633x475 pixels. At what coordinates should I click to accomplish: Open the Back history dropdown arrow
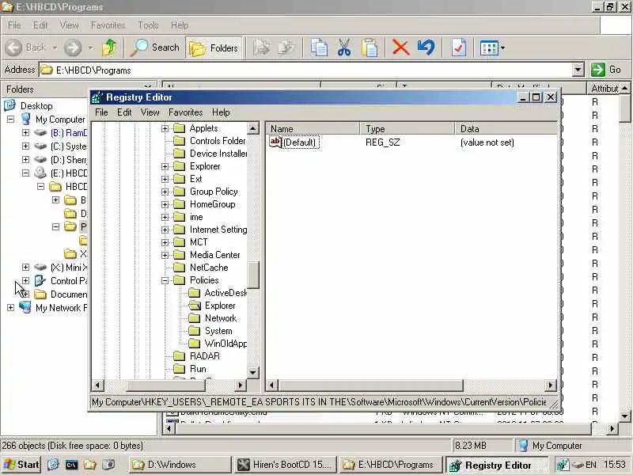(55, 47)
